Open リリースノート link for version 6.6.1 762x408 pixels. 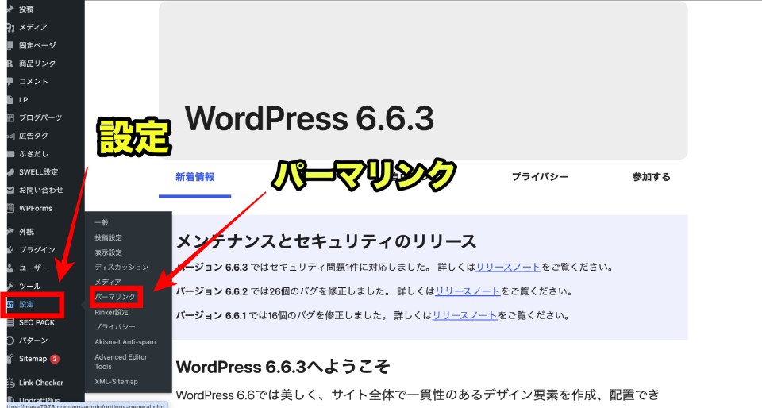coord(465,316)
